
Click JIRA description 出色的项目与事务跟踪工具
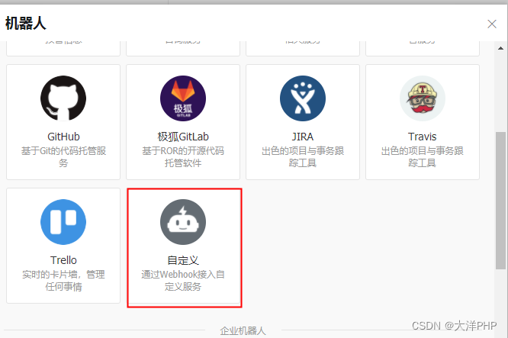pyautogui.click(x=303, y=157)
